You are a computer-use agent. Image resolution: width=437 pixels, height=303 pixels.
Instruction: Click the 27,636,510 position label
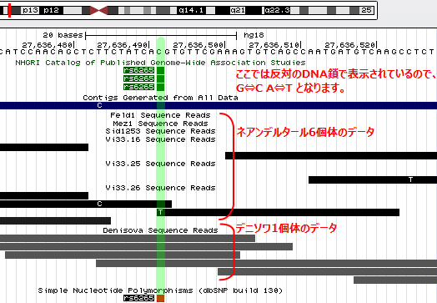(x=274, y=45)
